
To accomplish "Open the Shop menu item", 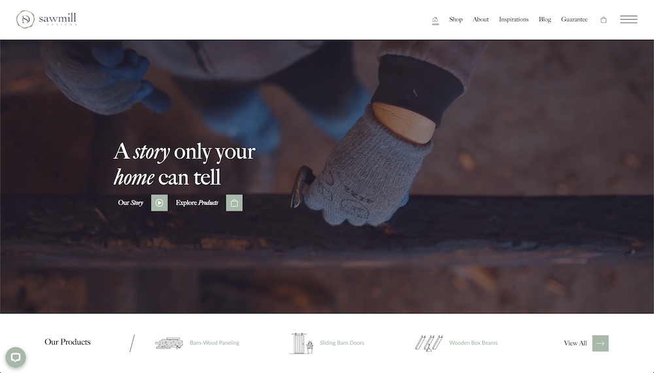I will point(456,19).
